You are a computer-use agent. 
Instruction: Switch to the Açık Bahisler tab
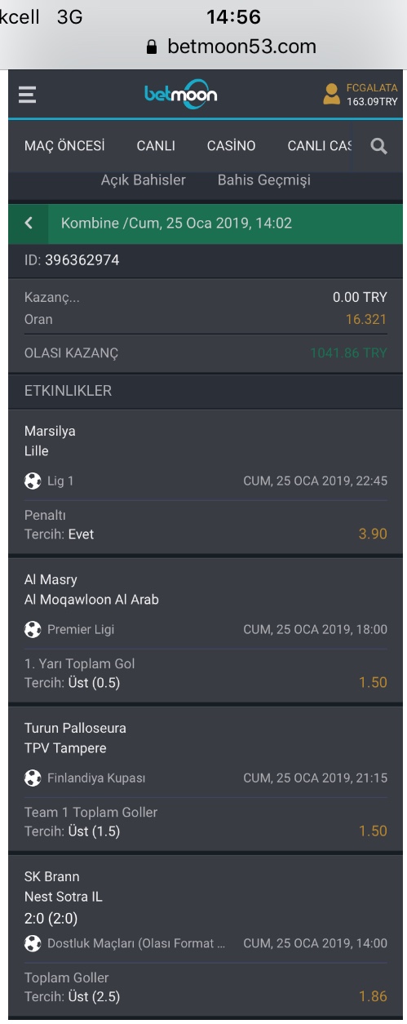click(x=143, y=180)
